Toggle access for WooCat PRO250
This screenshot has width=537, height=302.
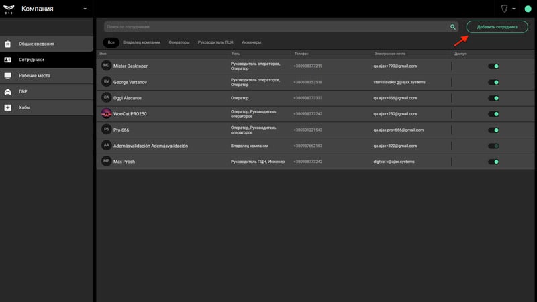click(x=493, y=114)
